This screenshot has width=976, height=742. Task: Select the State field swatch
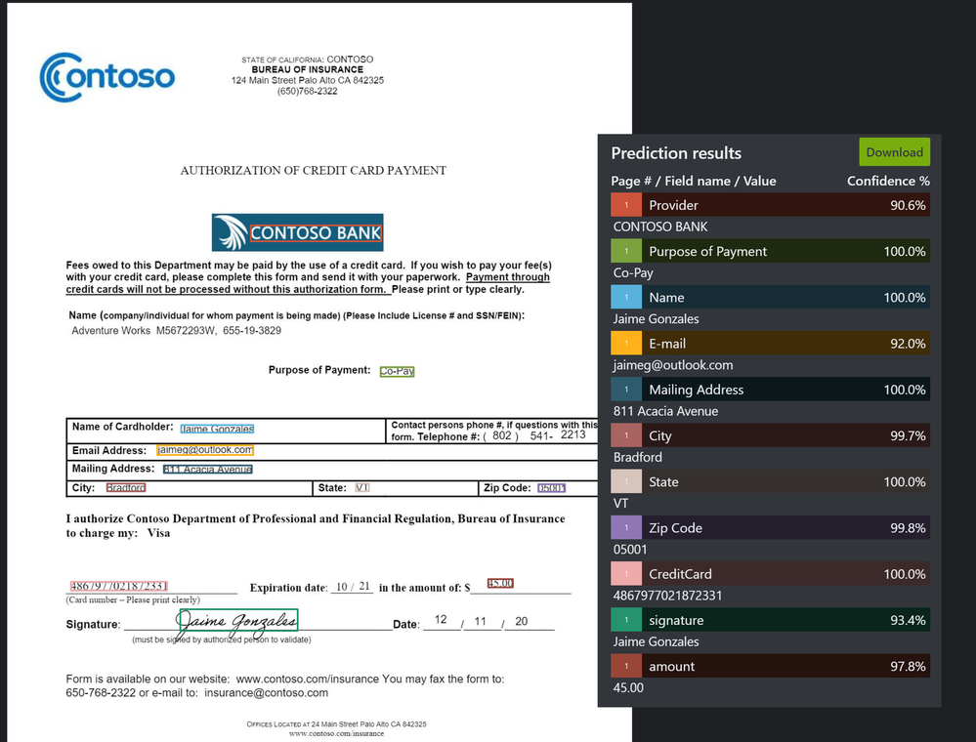[x=625, y=480]
